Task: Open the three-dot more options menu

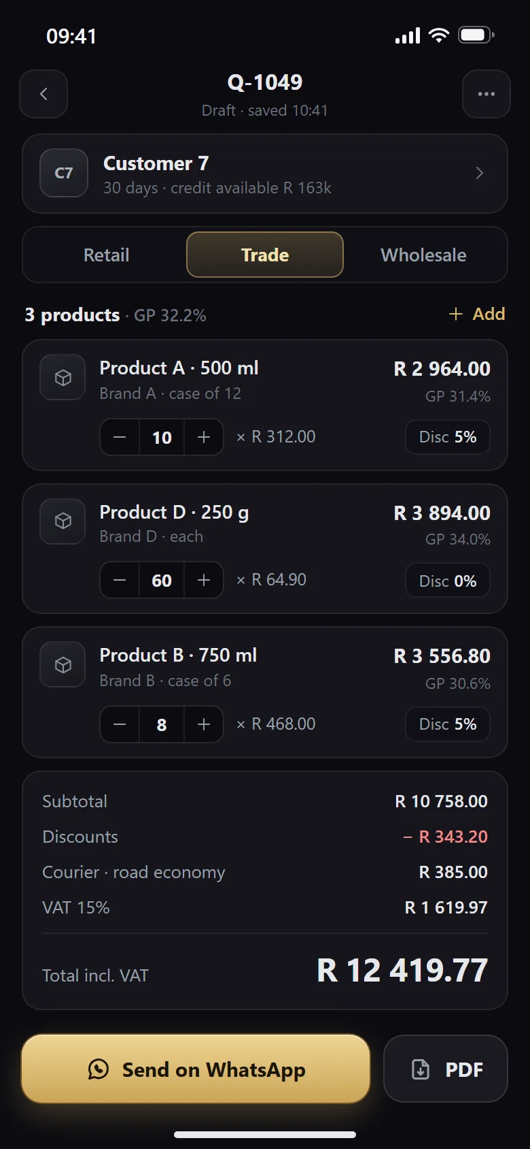Action: 487,94
